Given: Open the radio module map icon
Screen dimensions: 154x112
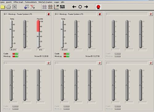Looking at the screenshot, I should coord(62,7).
